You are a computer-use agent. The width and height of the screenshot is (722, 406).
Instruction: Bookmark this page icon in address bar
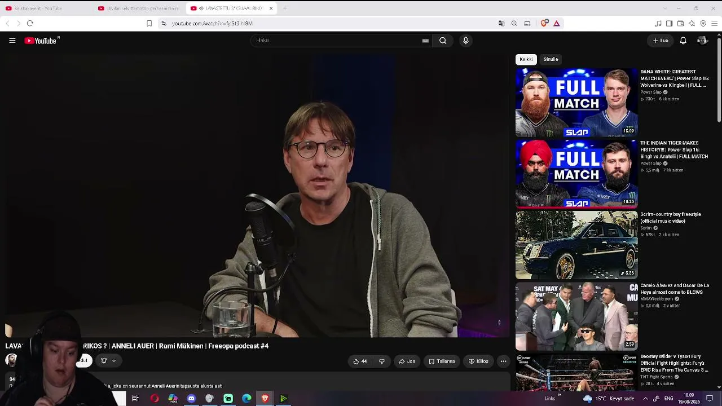point(149,23)
